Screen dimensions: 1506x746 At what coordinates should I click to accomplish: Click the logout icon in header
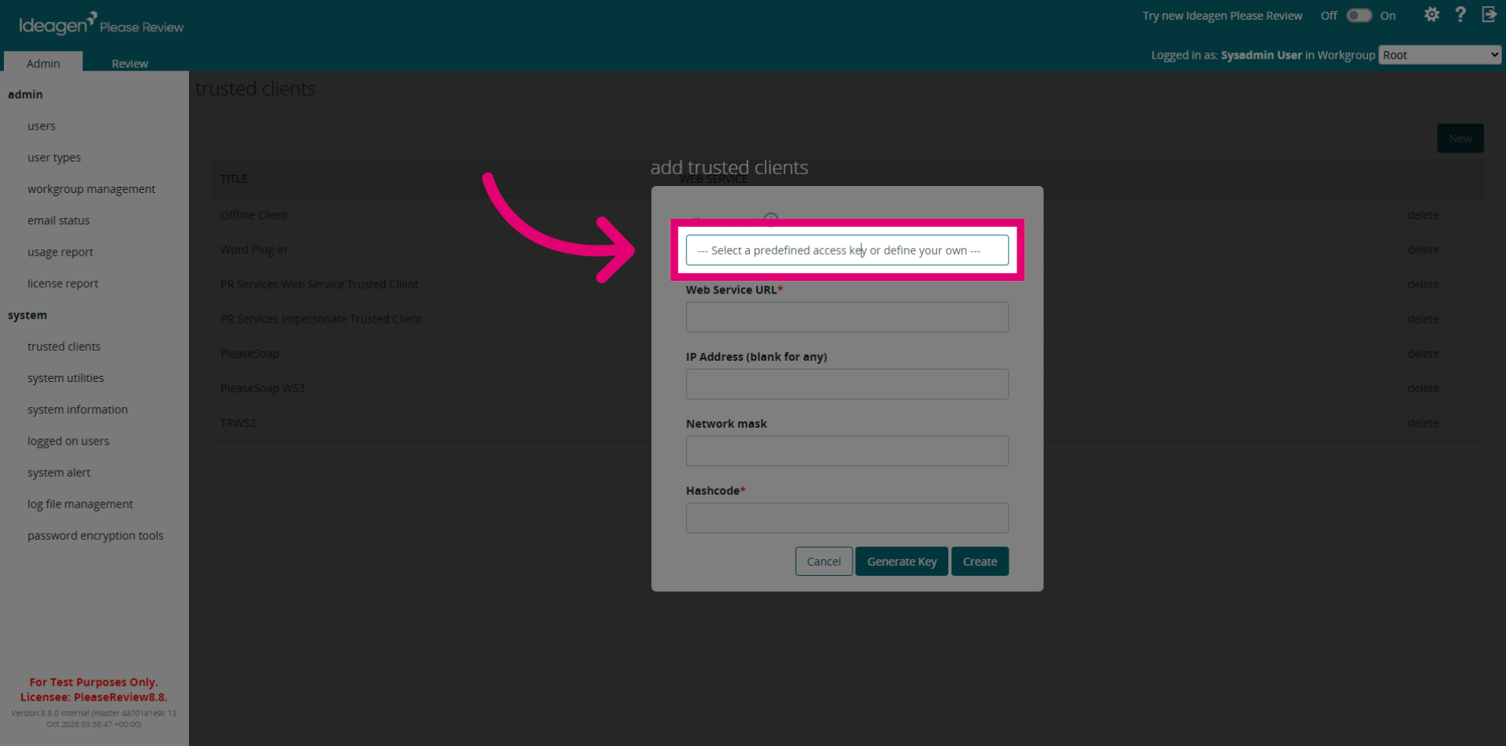tap(1489, 15)
